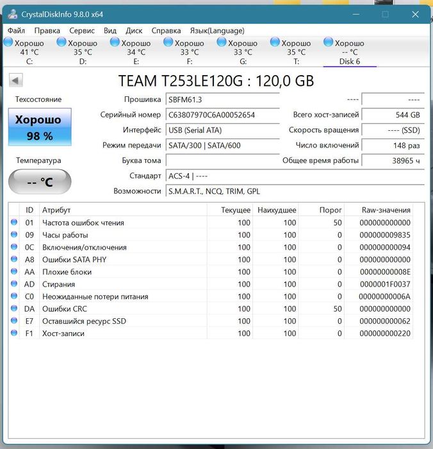Click status icon of attribute 0C row
This screenshot has height=449, width=433.
[x=14, y=247]
